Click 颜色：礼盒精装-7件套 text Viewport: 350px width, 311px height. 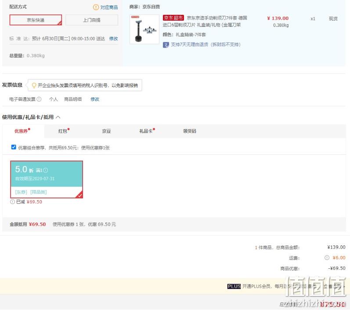[x=184, y=35]
